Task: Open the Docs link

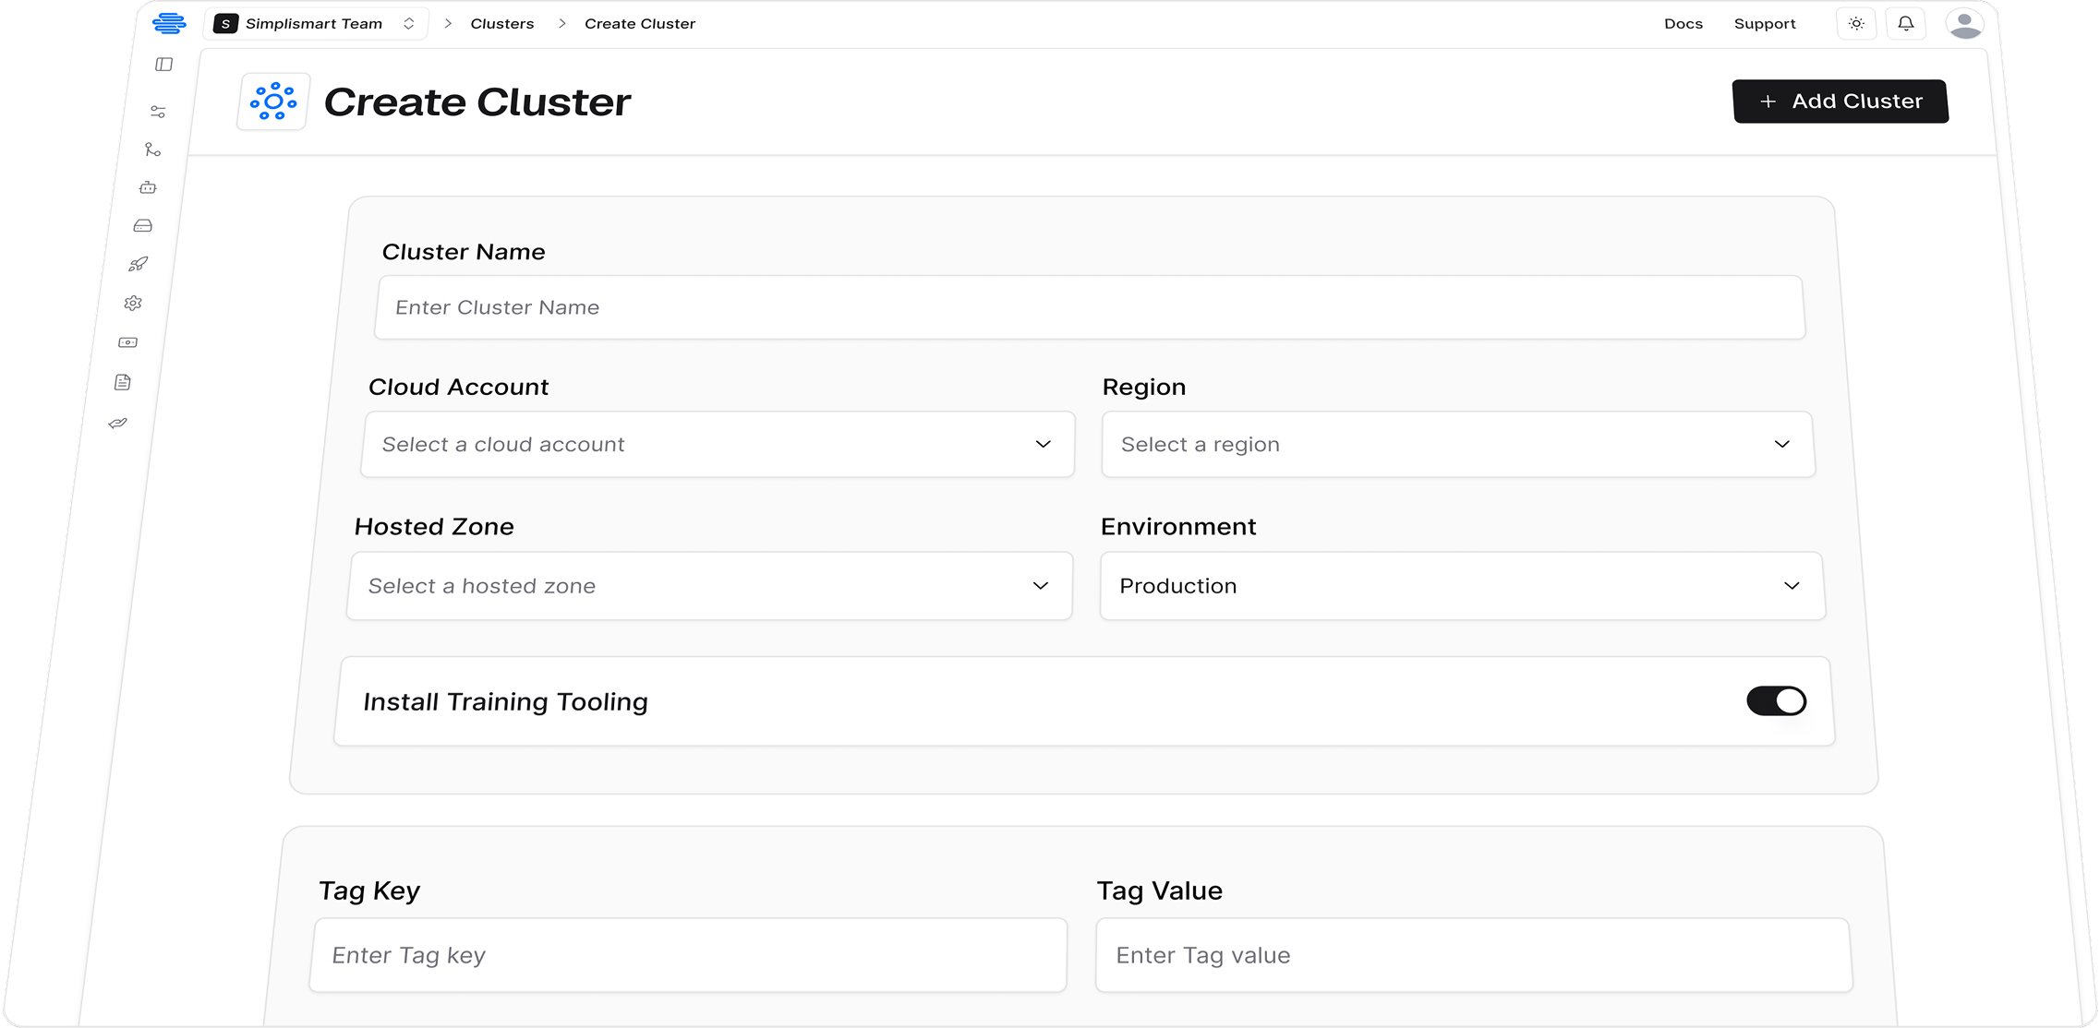Action: coord(1684,24)
